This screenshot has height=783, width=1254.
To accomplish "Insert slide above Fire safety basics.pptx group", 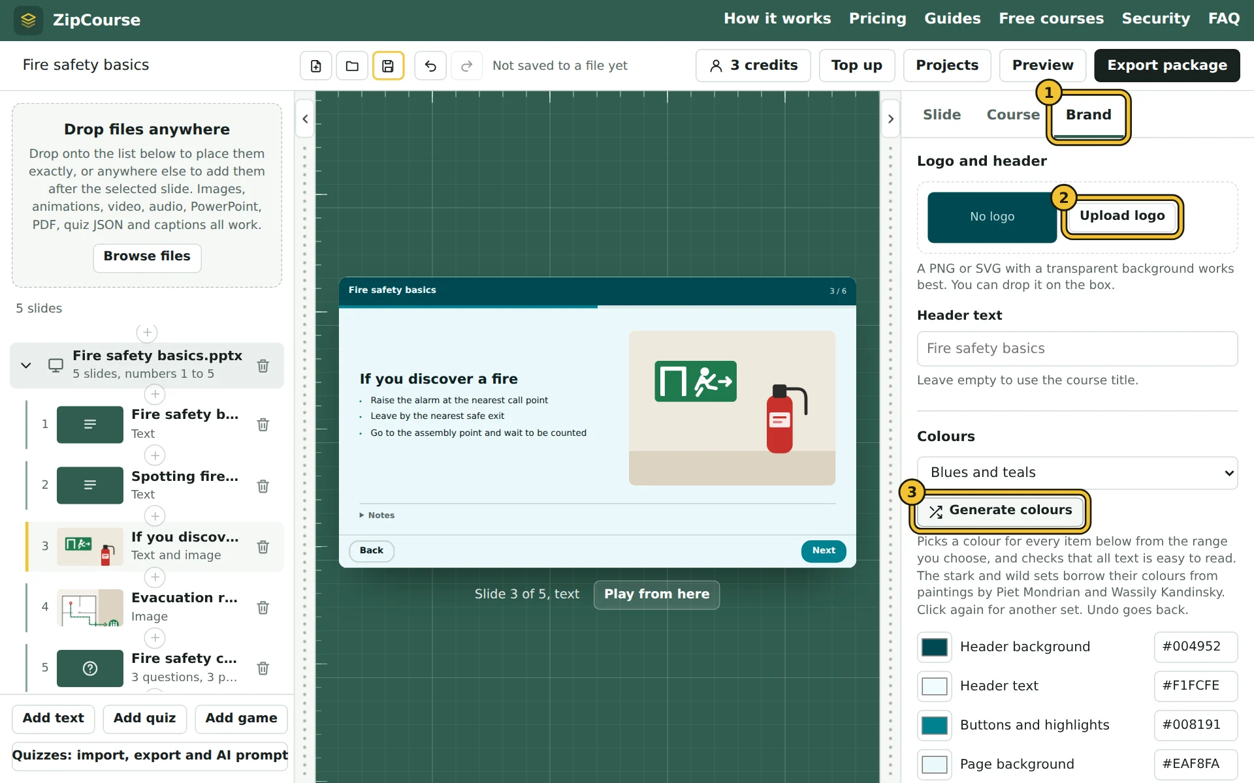I will (147, 333).
